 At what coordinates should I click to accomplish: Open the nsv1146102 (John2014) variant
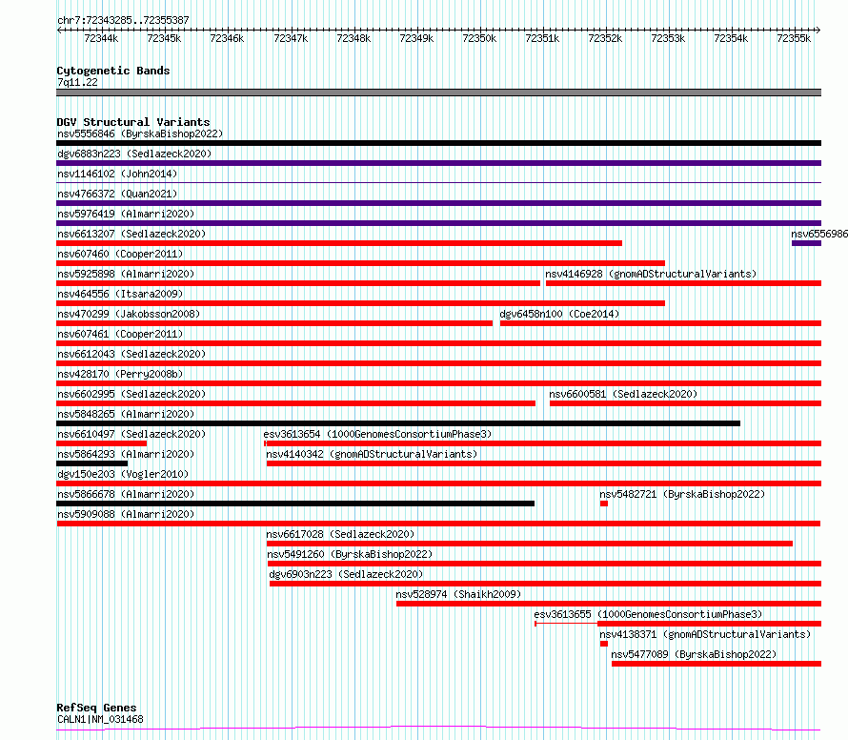tap(117, 174)
